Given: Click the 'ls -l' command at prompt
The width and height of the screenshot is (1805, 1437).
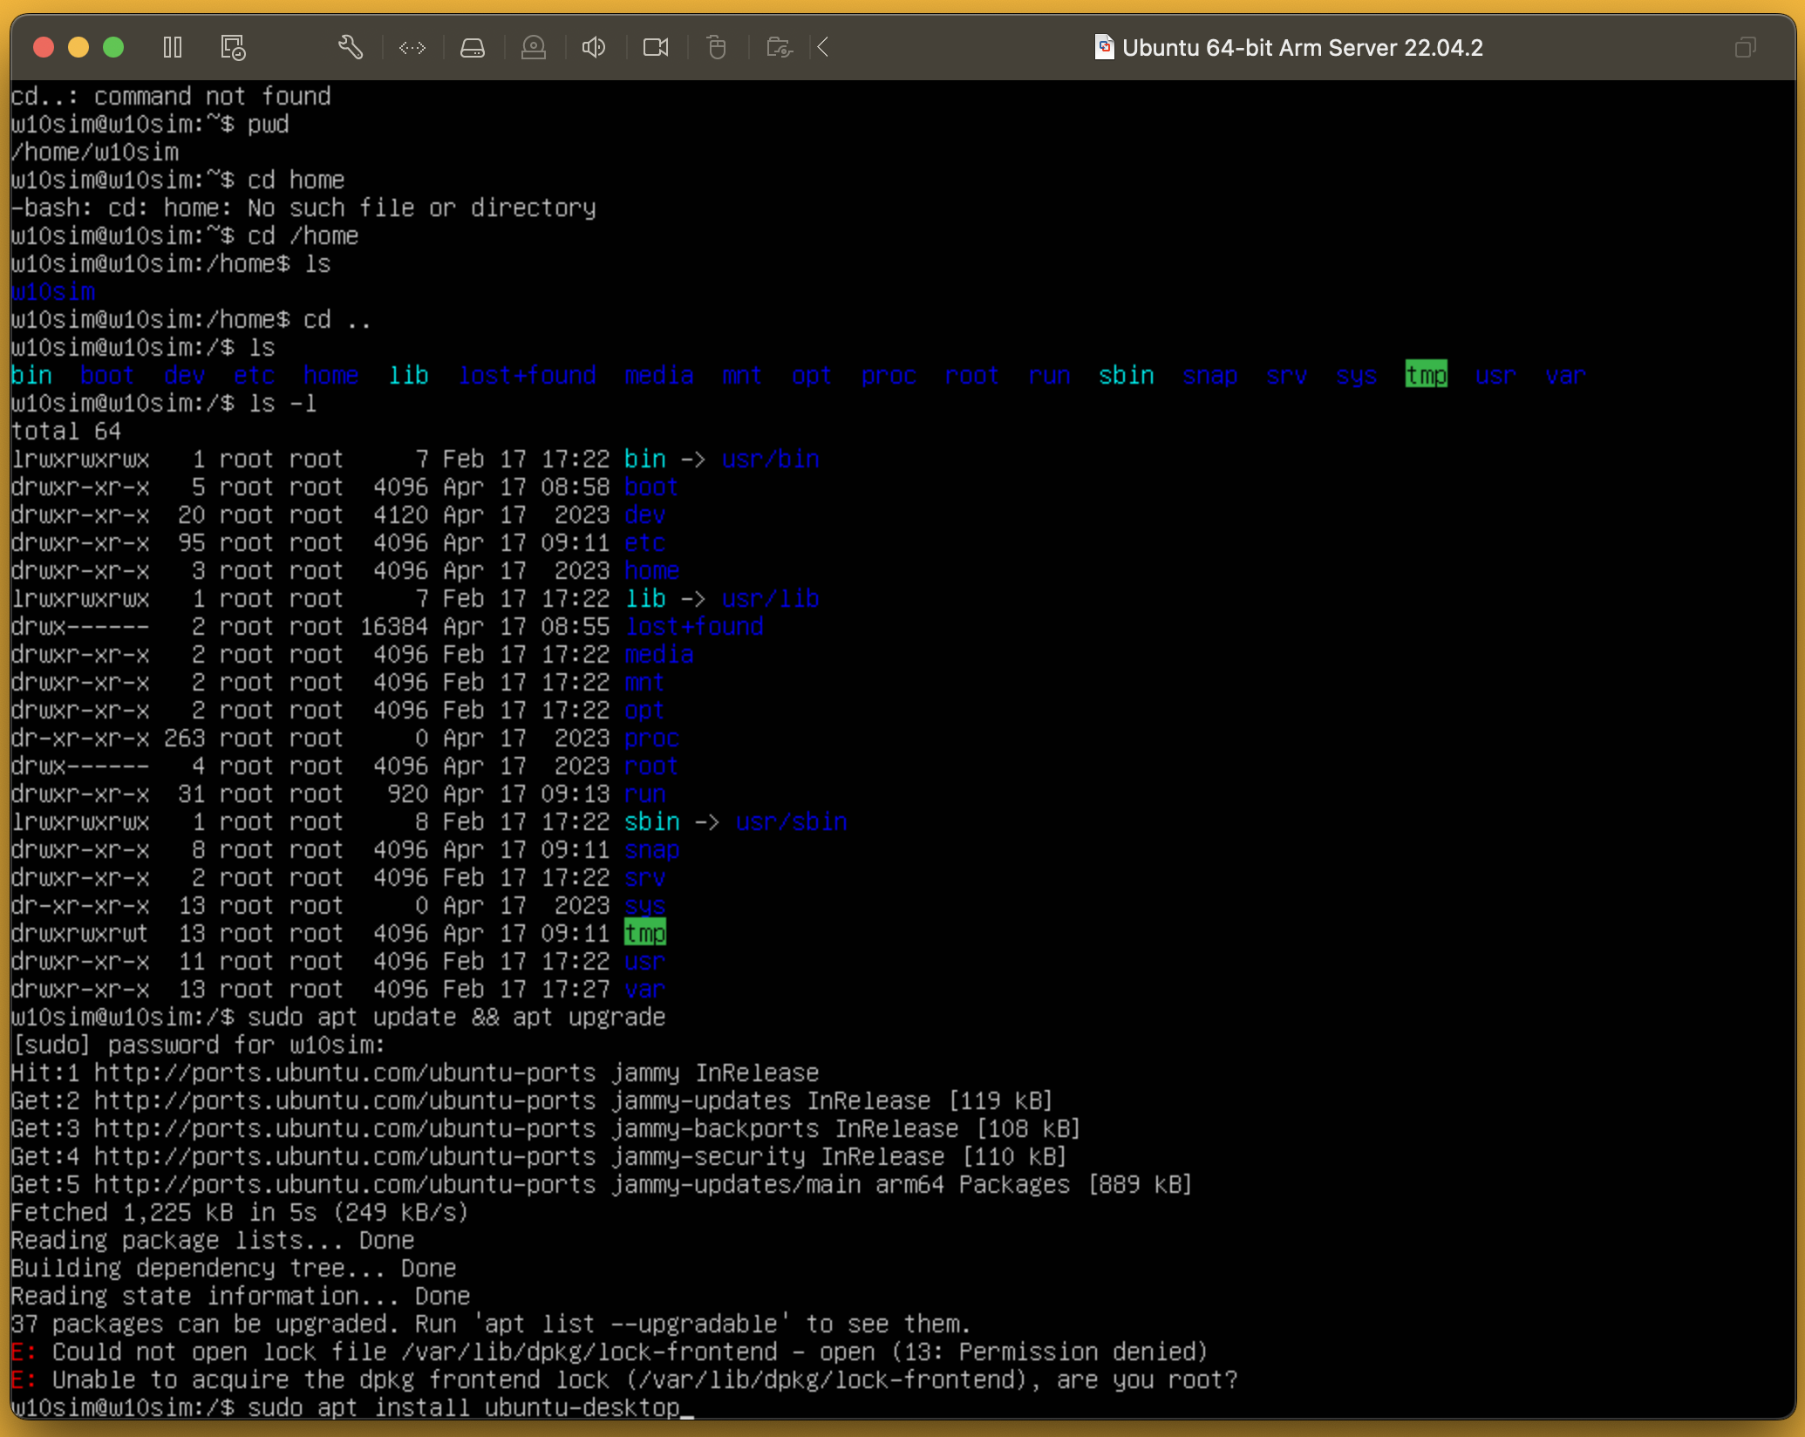Looking at the screenshot, I should 283,403.
